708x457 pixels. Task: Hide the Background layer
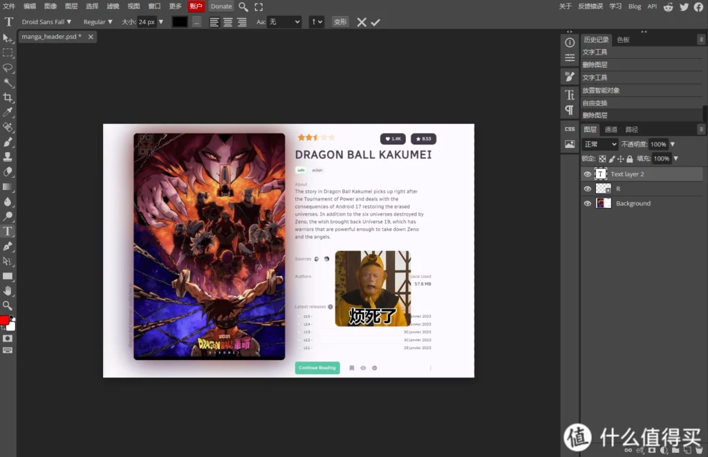(588, 203)
